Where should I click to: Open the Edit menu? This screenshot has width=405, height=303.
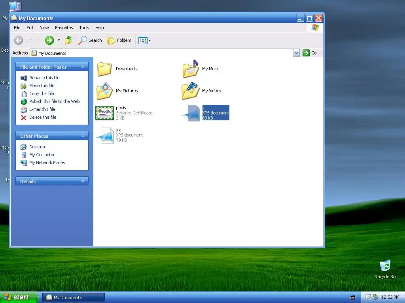(x=30, y=28)
